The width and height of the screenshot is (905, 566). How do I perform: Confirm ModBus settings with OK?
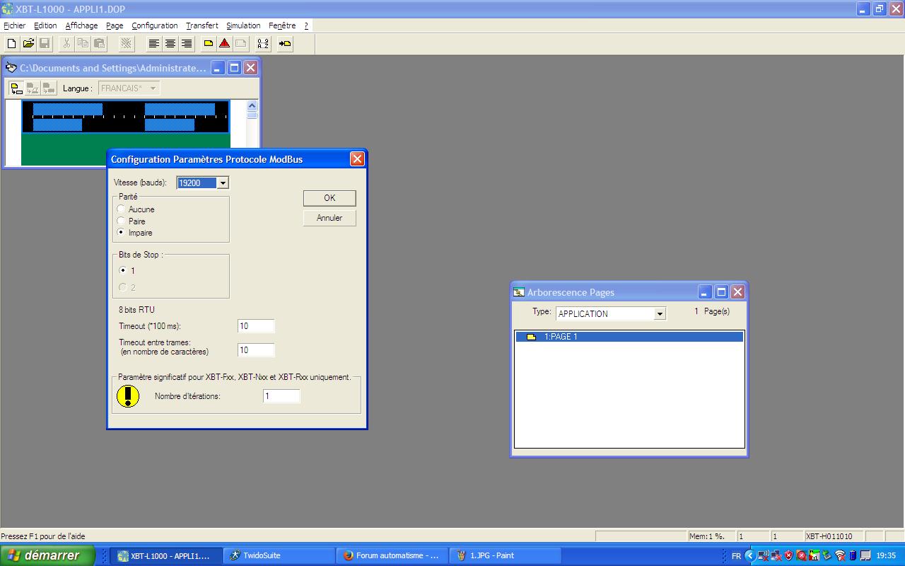[x=329, y=198]
